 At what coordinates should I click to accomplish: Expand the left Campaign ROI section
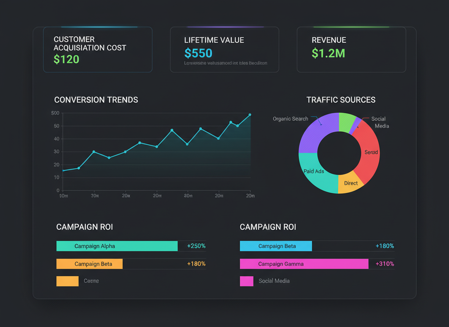85,227
